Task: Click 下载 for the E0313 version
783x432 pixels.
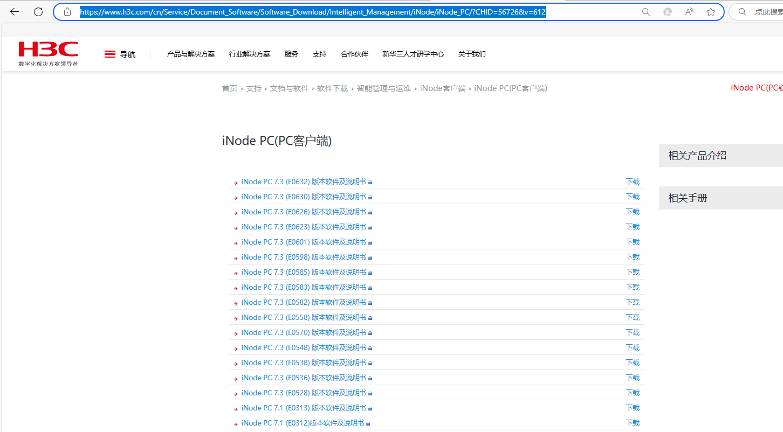Action: [x=633, y=408]
